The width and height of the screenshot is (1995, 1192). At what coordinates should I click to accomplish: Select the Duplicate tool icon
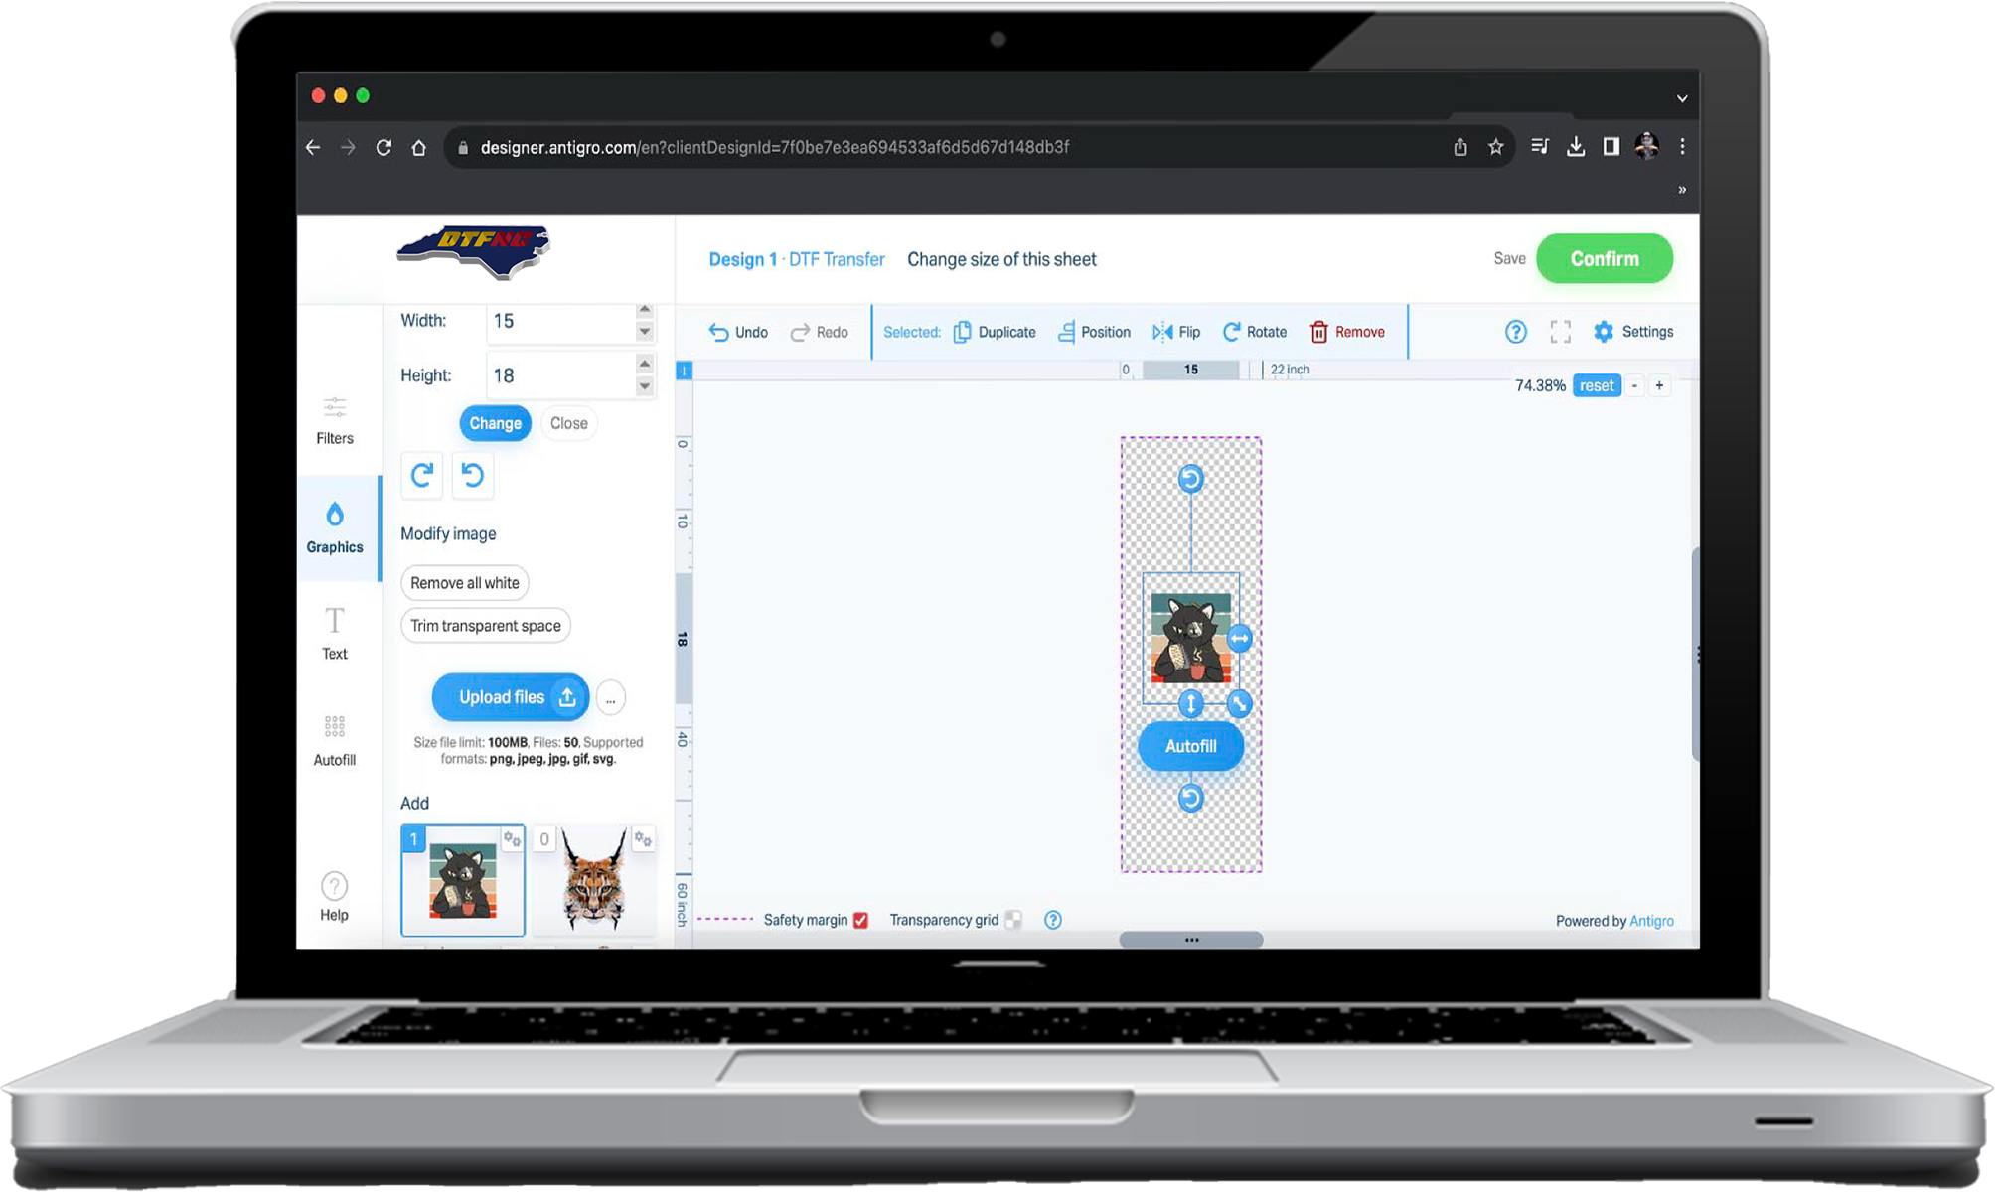pos(964,331)
